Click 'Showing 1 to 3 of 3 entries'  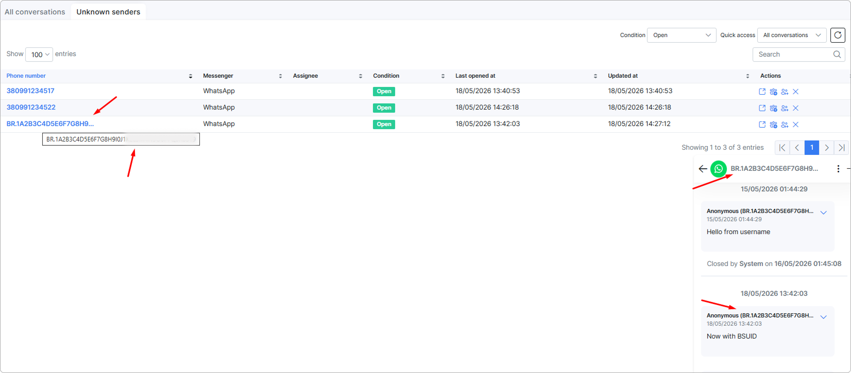click(723, 148)
